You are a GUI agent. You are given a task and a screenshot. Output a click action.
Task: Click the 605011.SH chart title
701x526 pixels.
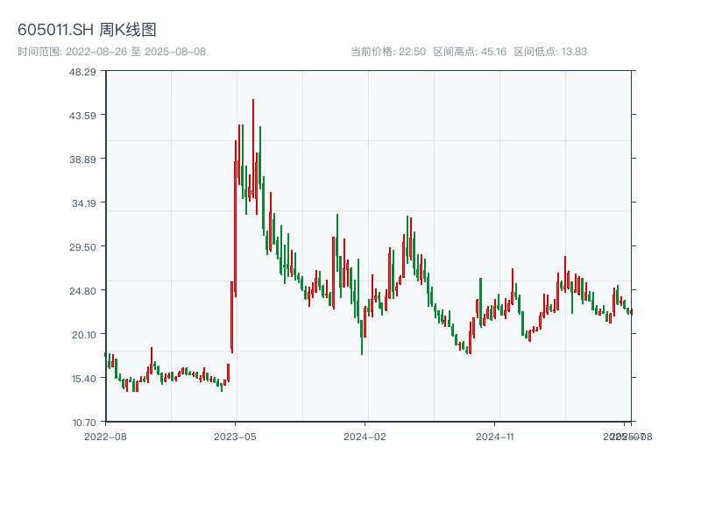click(x=87, y=31)
